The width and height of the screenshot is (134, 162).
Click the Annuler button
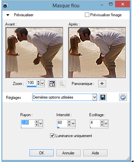pos(68,153)
